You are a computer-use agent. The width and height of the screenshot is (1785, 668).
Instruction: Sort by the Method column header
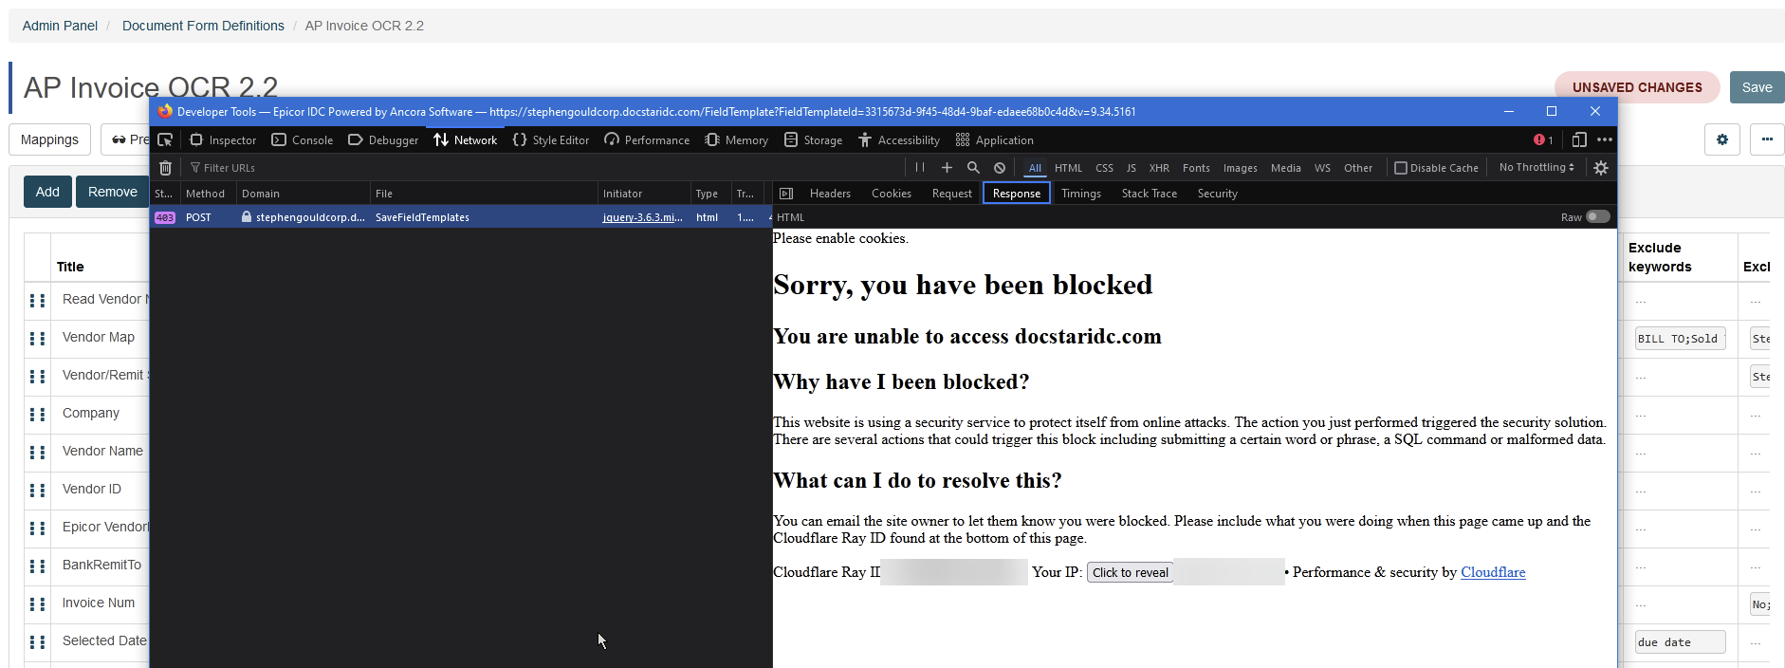205,194
